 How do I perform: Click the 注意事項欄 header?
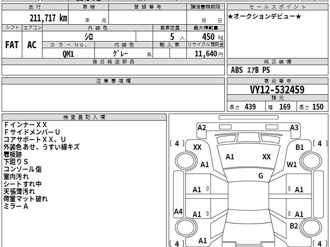pos(113,81)
